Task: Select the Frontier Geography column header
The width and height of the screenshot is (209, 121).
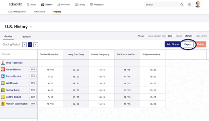Action: [x=102, y=54]
